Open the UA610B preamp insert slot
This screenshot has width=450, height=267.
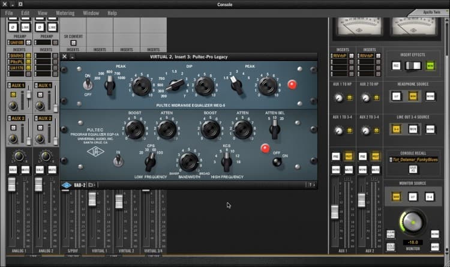coord(16,43)
